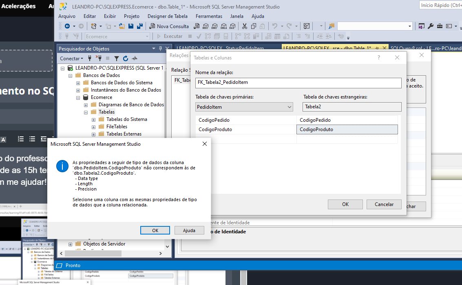Viewport: 462px width, 285px height.
Task: Open the Editar menu
Action: coord(90,16)
